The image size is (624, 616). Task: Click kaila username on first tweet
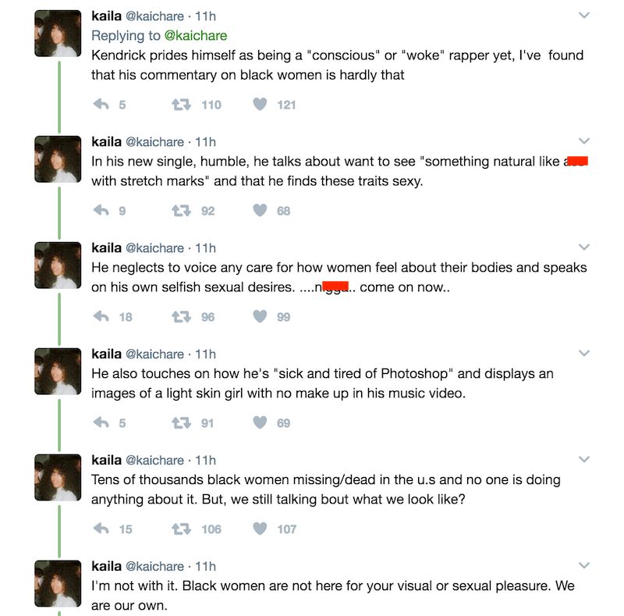(106, 15)
